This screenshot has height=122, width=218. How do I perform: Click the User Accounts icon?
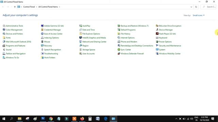coord(80,54)
